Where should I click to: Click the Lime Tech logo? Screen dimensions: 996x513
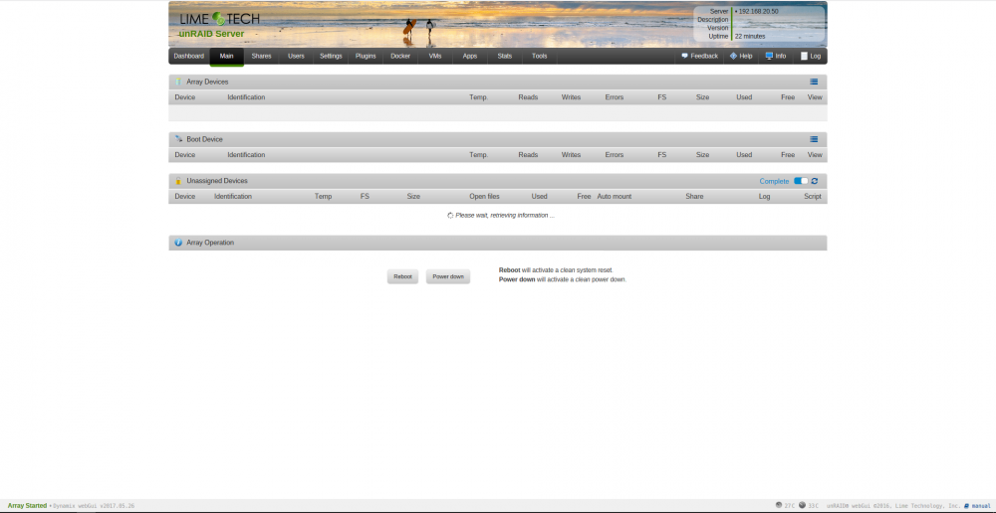coord(220,19)
